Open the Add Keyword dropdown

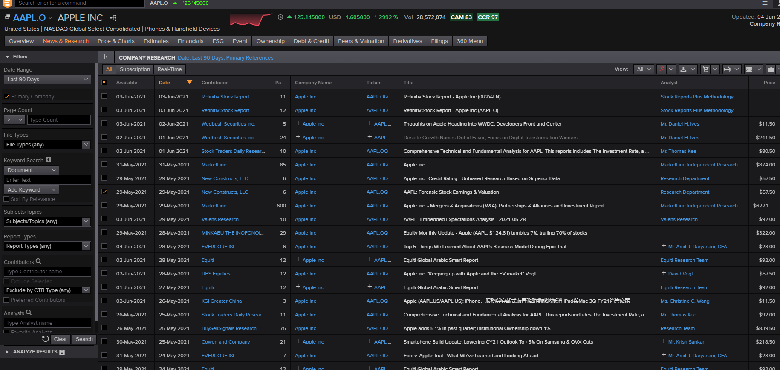32,190
